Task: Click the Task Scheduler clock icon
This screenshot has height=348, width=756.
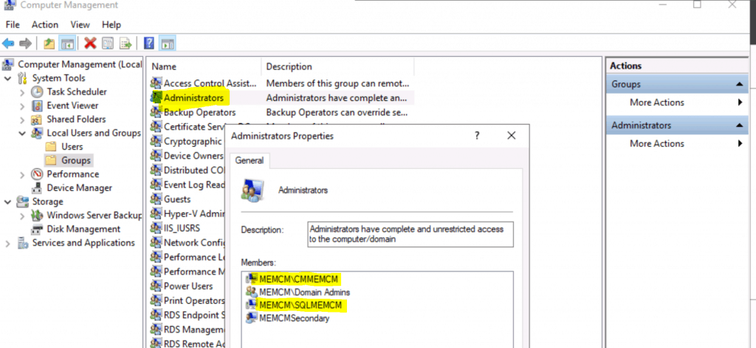Action: [37, 92]
